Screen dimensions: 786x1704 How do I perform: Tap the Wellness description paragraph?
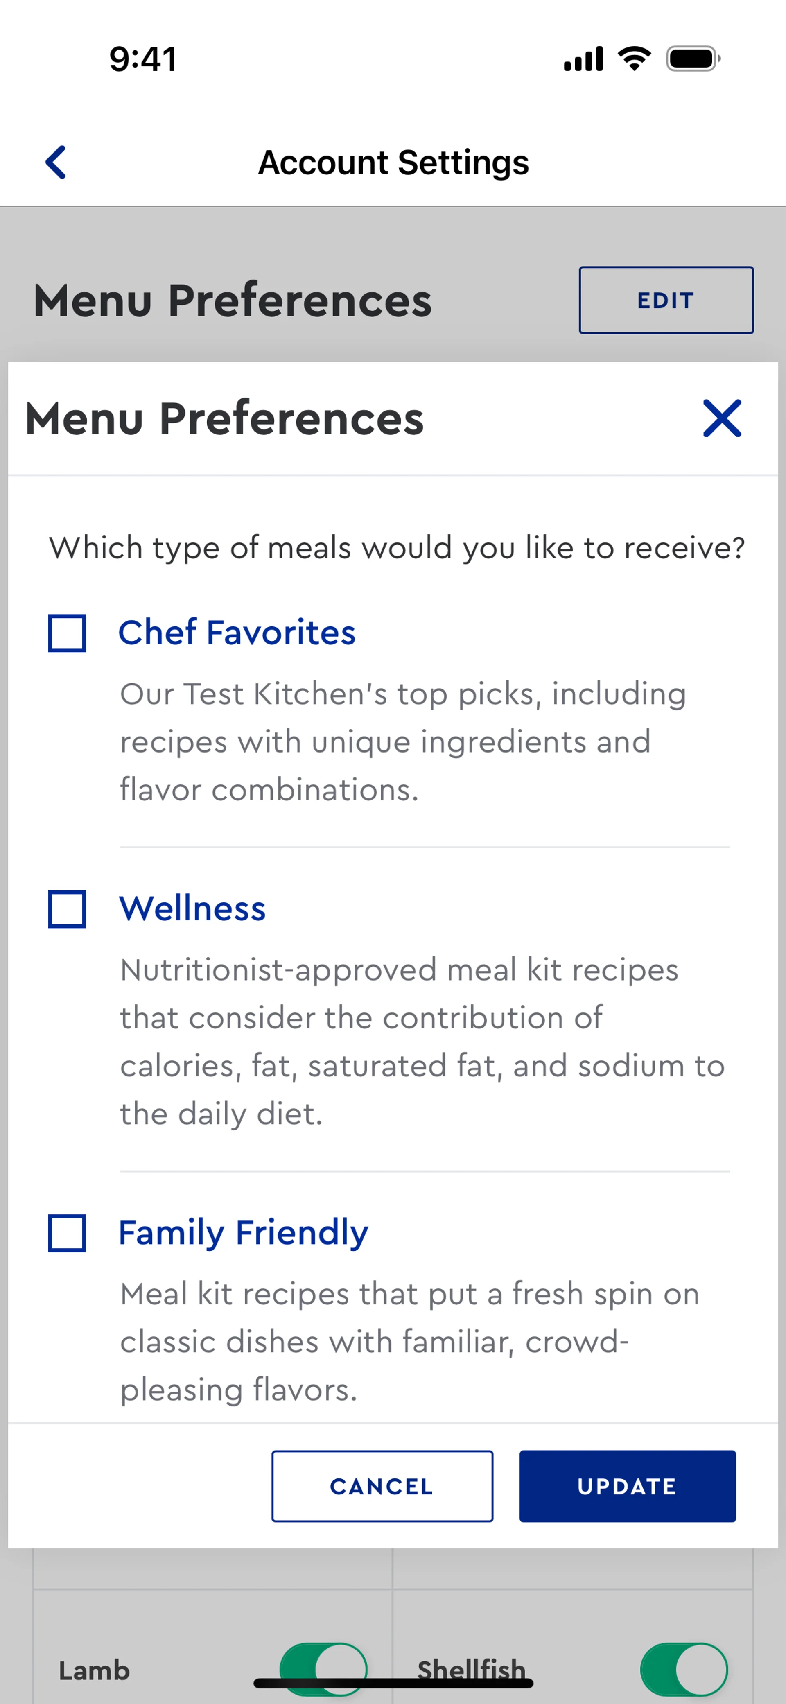[x=422, y=1041]
